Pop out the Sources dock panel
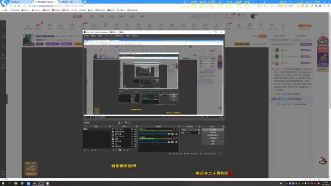Viewport: 331px width, 186px height. point(137,126)
